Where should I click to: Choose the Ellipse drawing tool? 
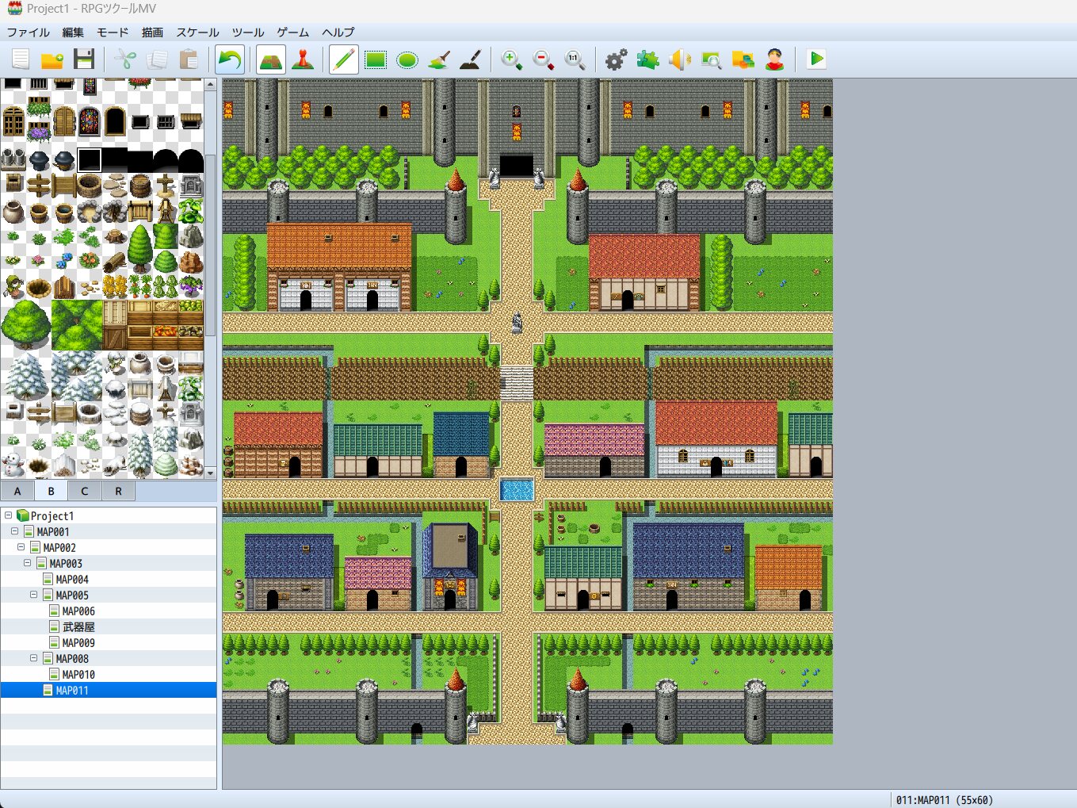(407, 59)
